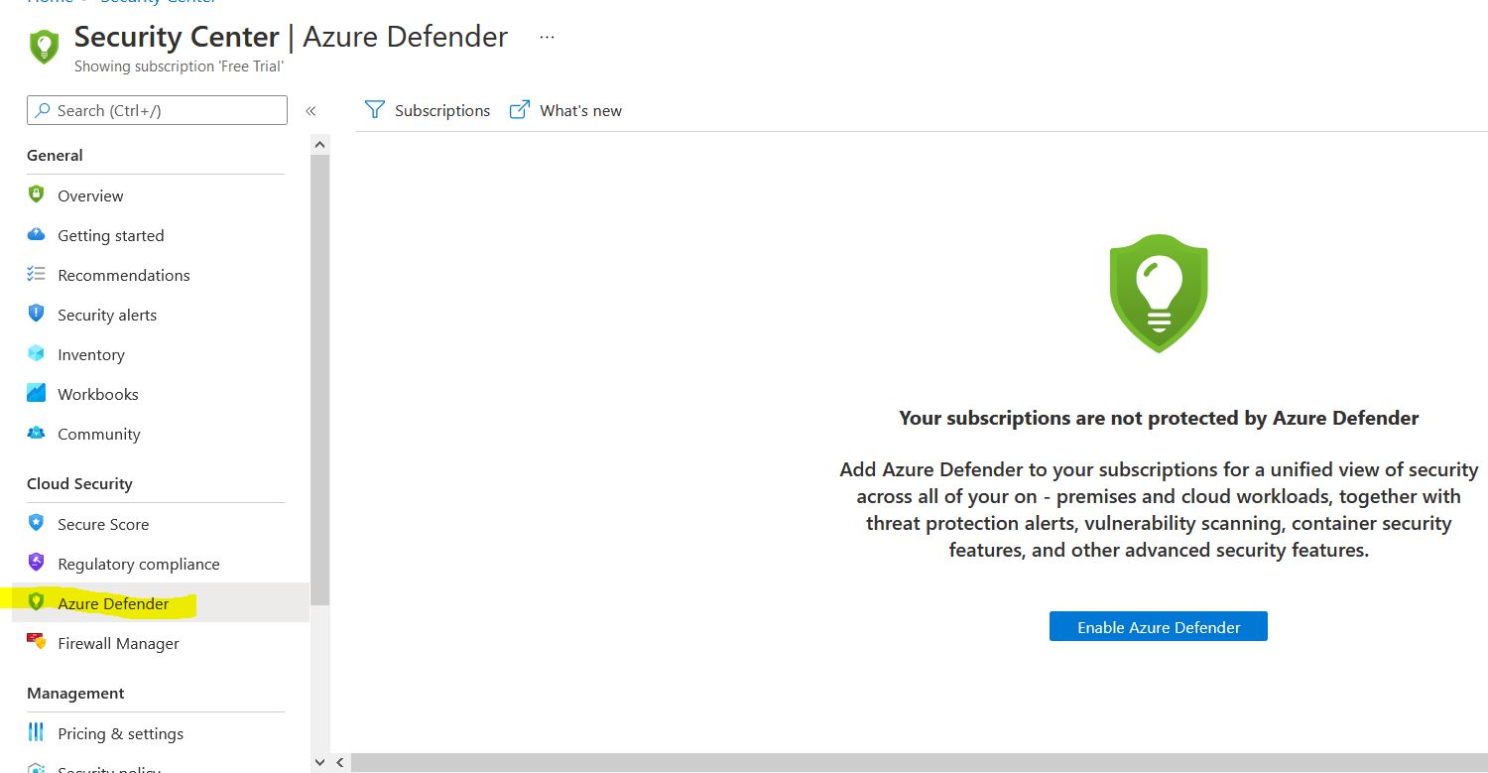The width and height of the screenshot is (1488, 773).
Task: Click the Cloud Security section heading
Action: coord(79,483)
